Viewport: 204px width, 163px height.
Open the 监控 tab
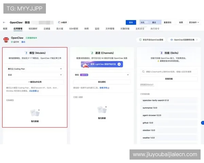(x=97, y=29)
